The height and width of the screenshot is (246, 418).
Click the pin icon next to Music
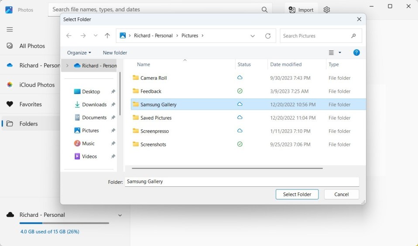point(113,144)
